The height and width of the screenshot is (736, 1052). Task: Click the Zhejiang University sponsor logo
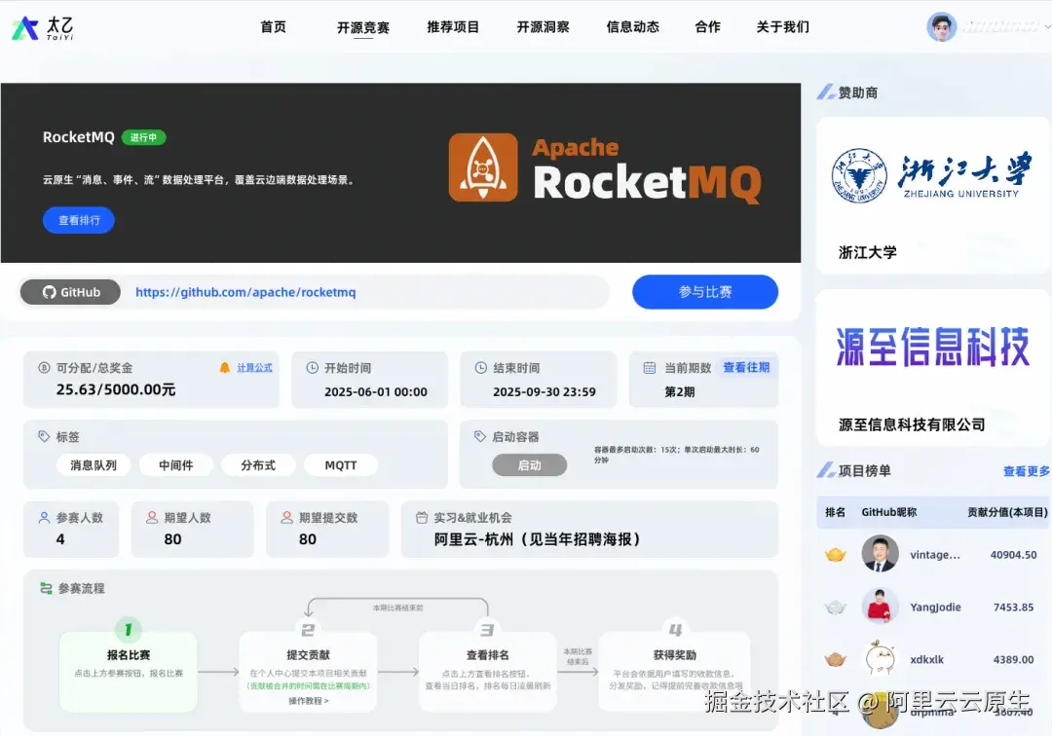point(931,175)
